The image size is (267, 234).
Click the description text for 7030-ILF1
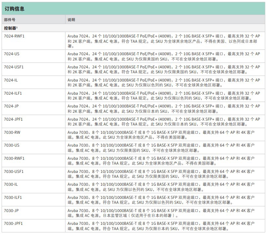(161, 200)
